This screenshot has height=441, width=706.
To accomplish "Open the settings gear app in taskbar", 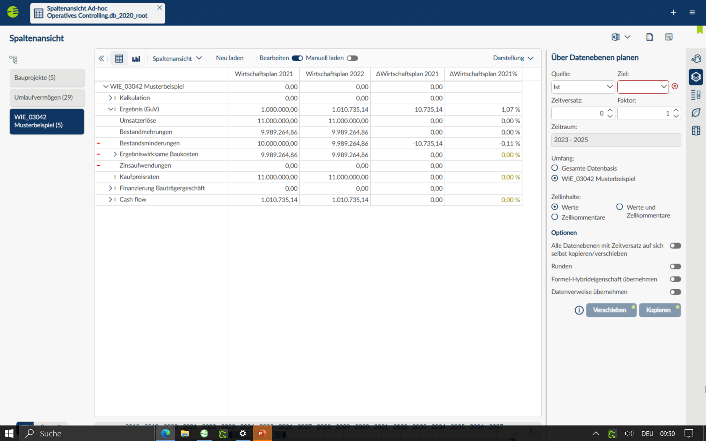I will click(x=242, y=433).
